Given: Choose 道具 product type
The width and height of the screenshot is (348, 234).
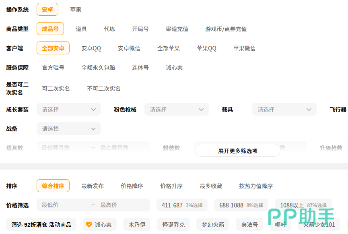Looking at the screenshot, I should click(x=81, y=29).
